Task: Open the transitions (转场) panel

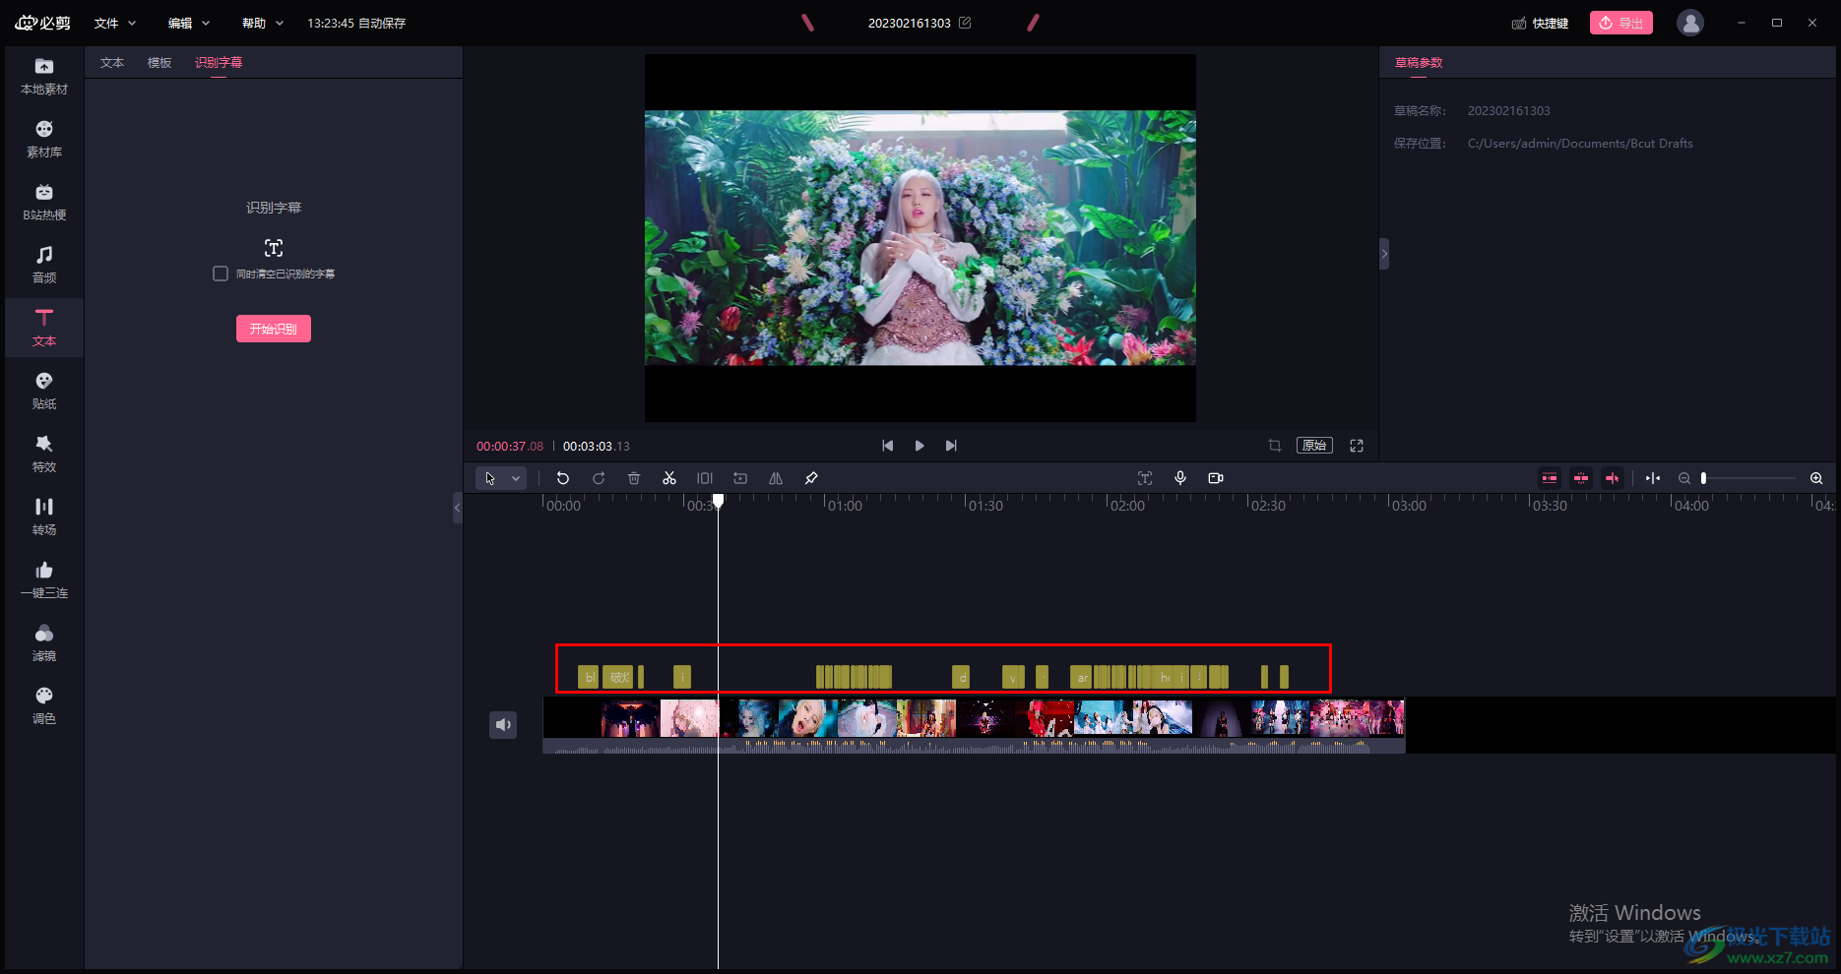Action: (x=44, y=517)
